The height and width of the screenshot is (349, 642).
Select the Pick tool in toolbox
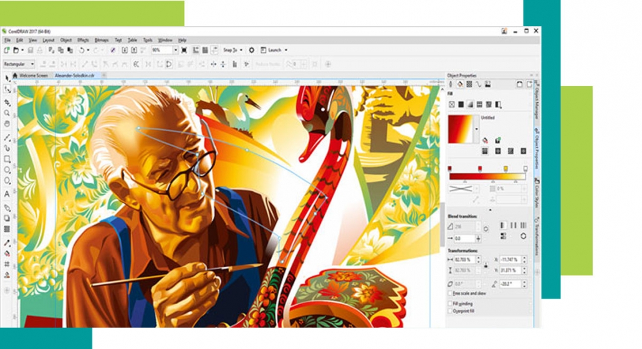(x=7, y=78)
